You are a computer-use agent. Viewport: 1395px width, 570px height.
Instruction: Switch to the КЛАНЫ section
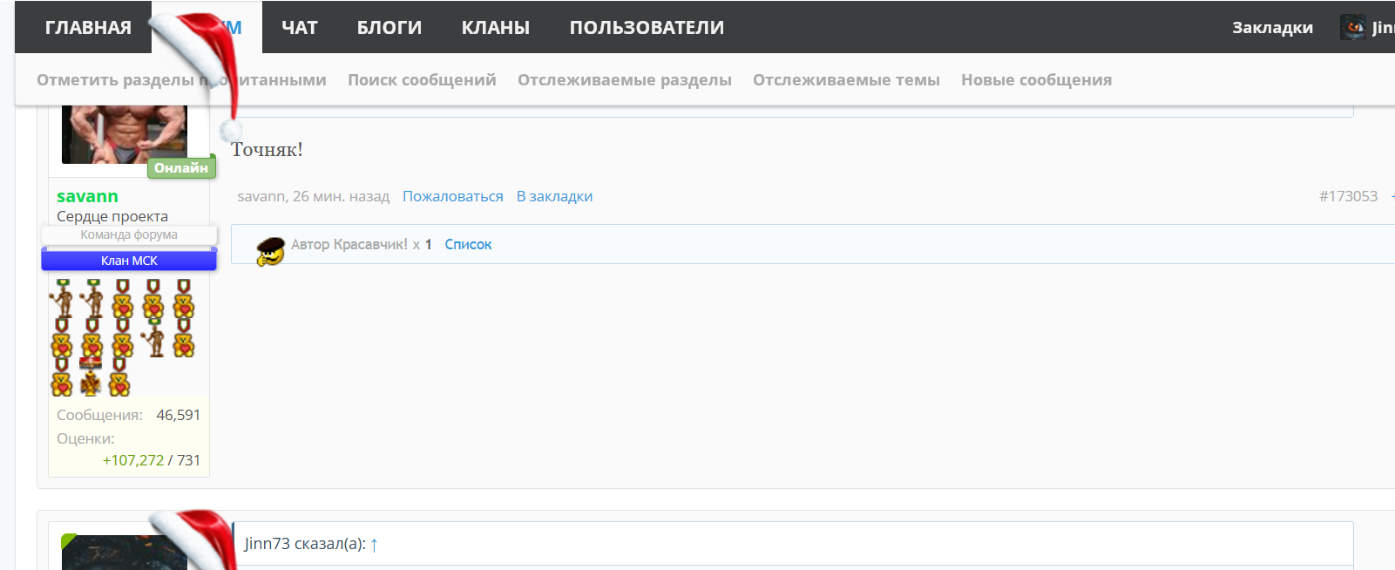click(x=496, y=27)
